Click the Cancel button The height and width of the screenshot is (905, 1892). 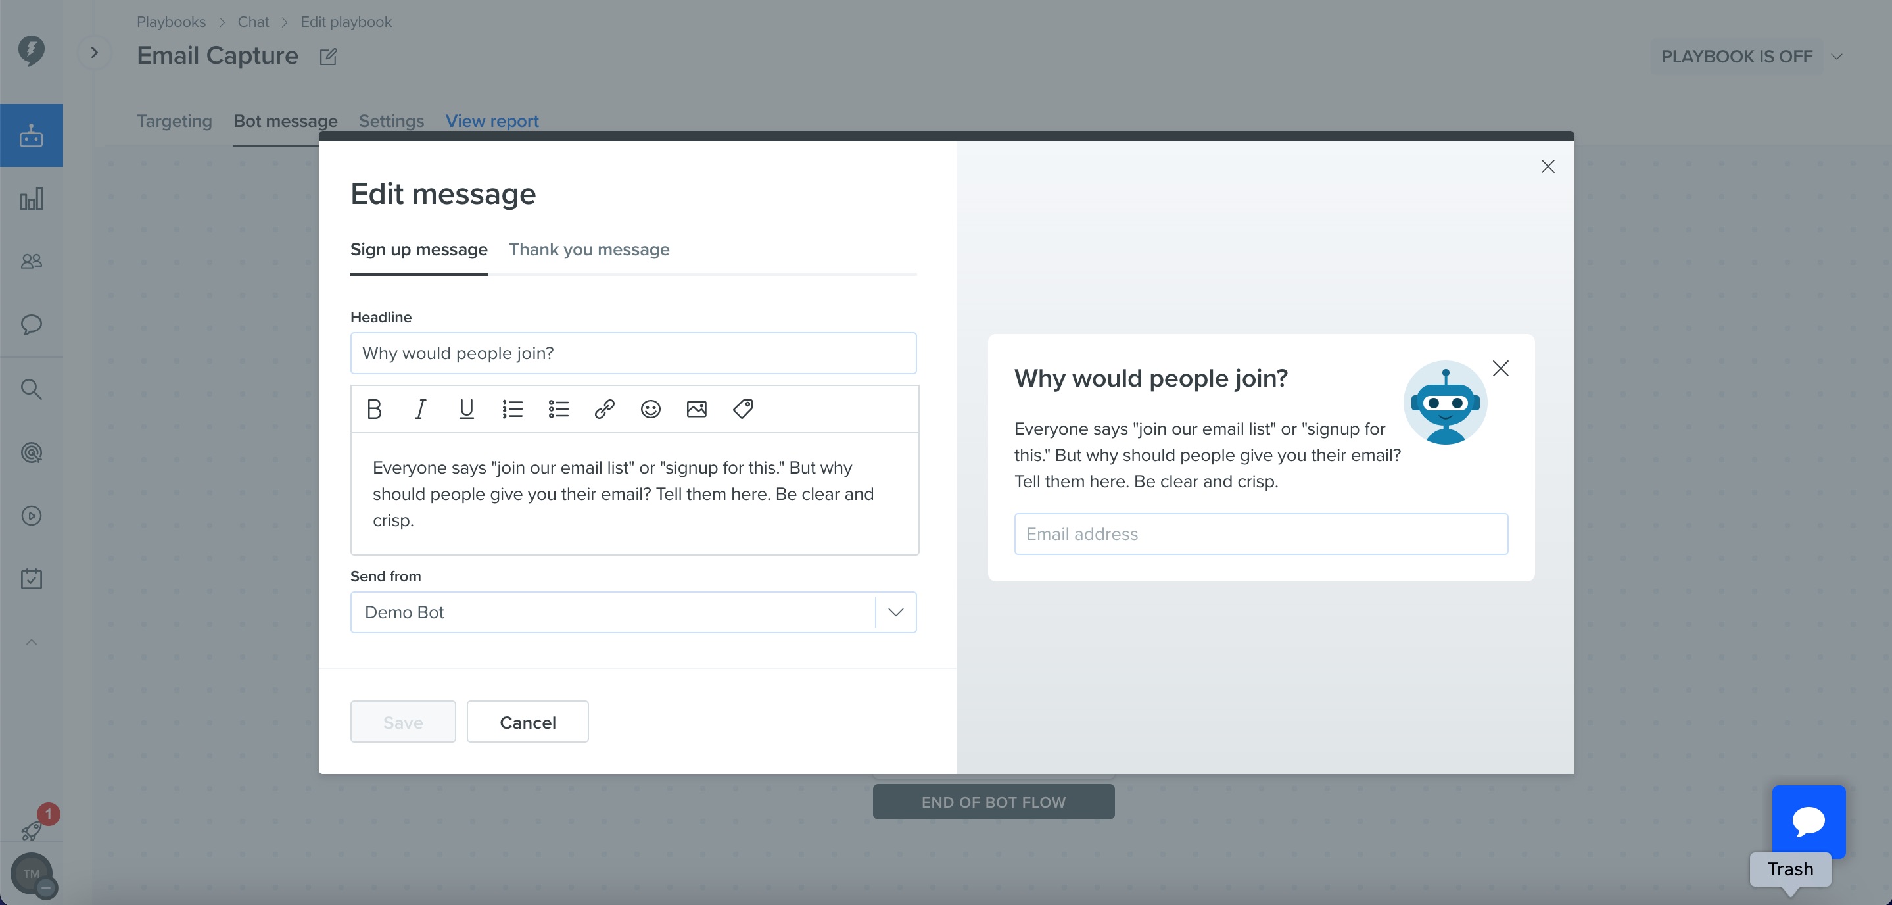point(527,722)
